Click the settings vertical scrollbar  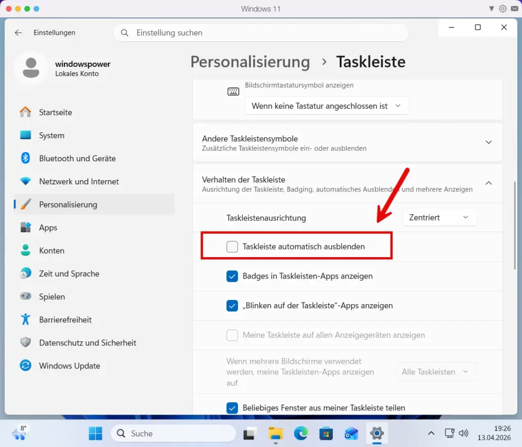coord(514,227)
